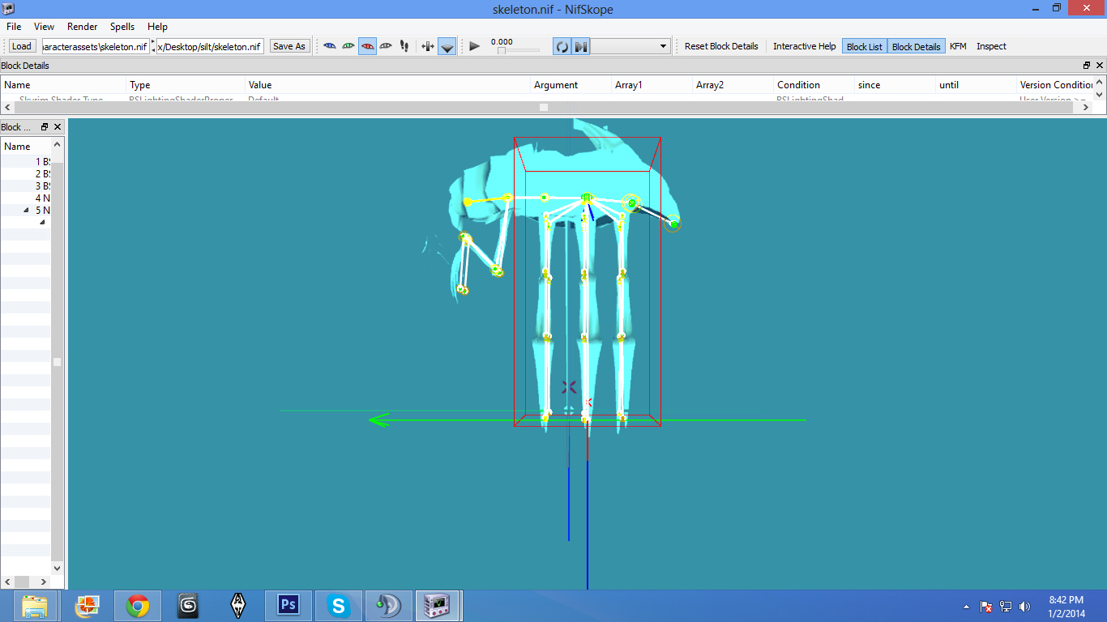The image size is (1107, 622).
Task: Select the blue eye view icon
Action: pyautogui.click(x=330, y=46)
